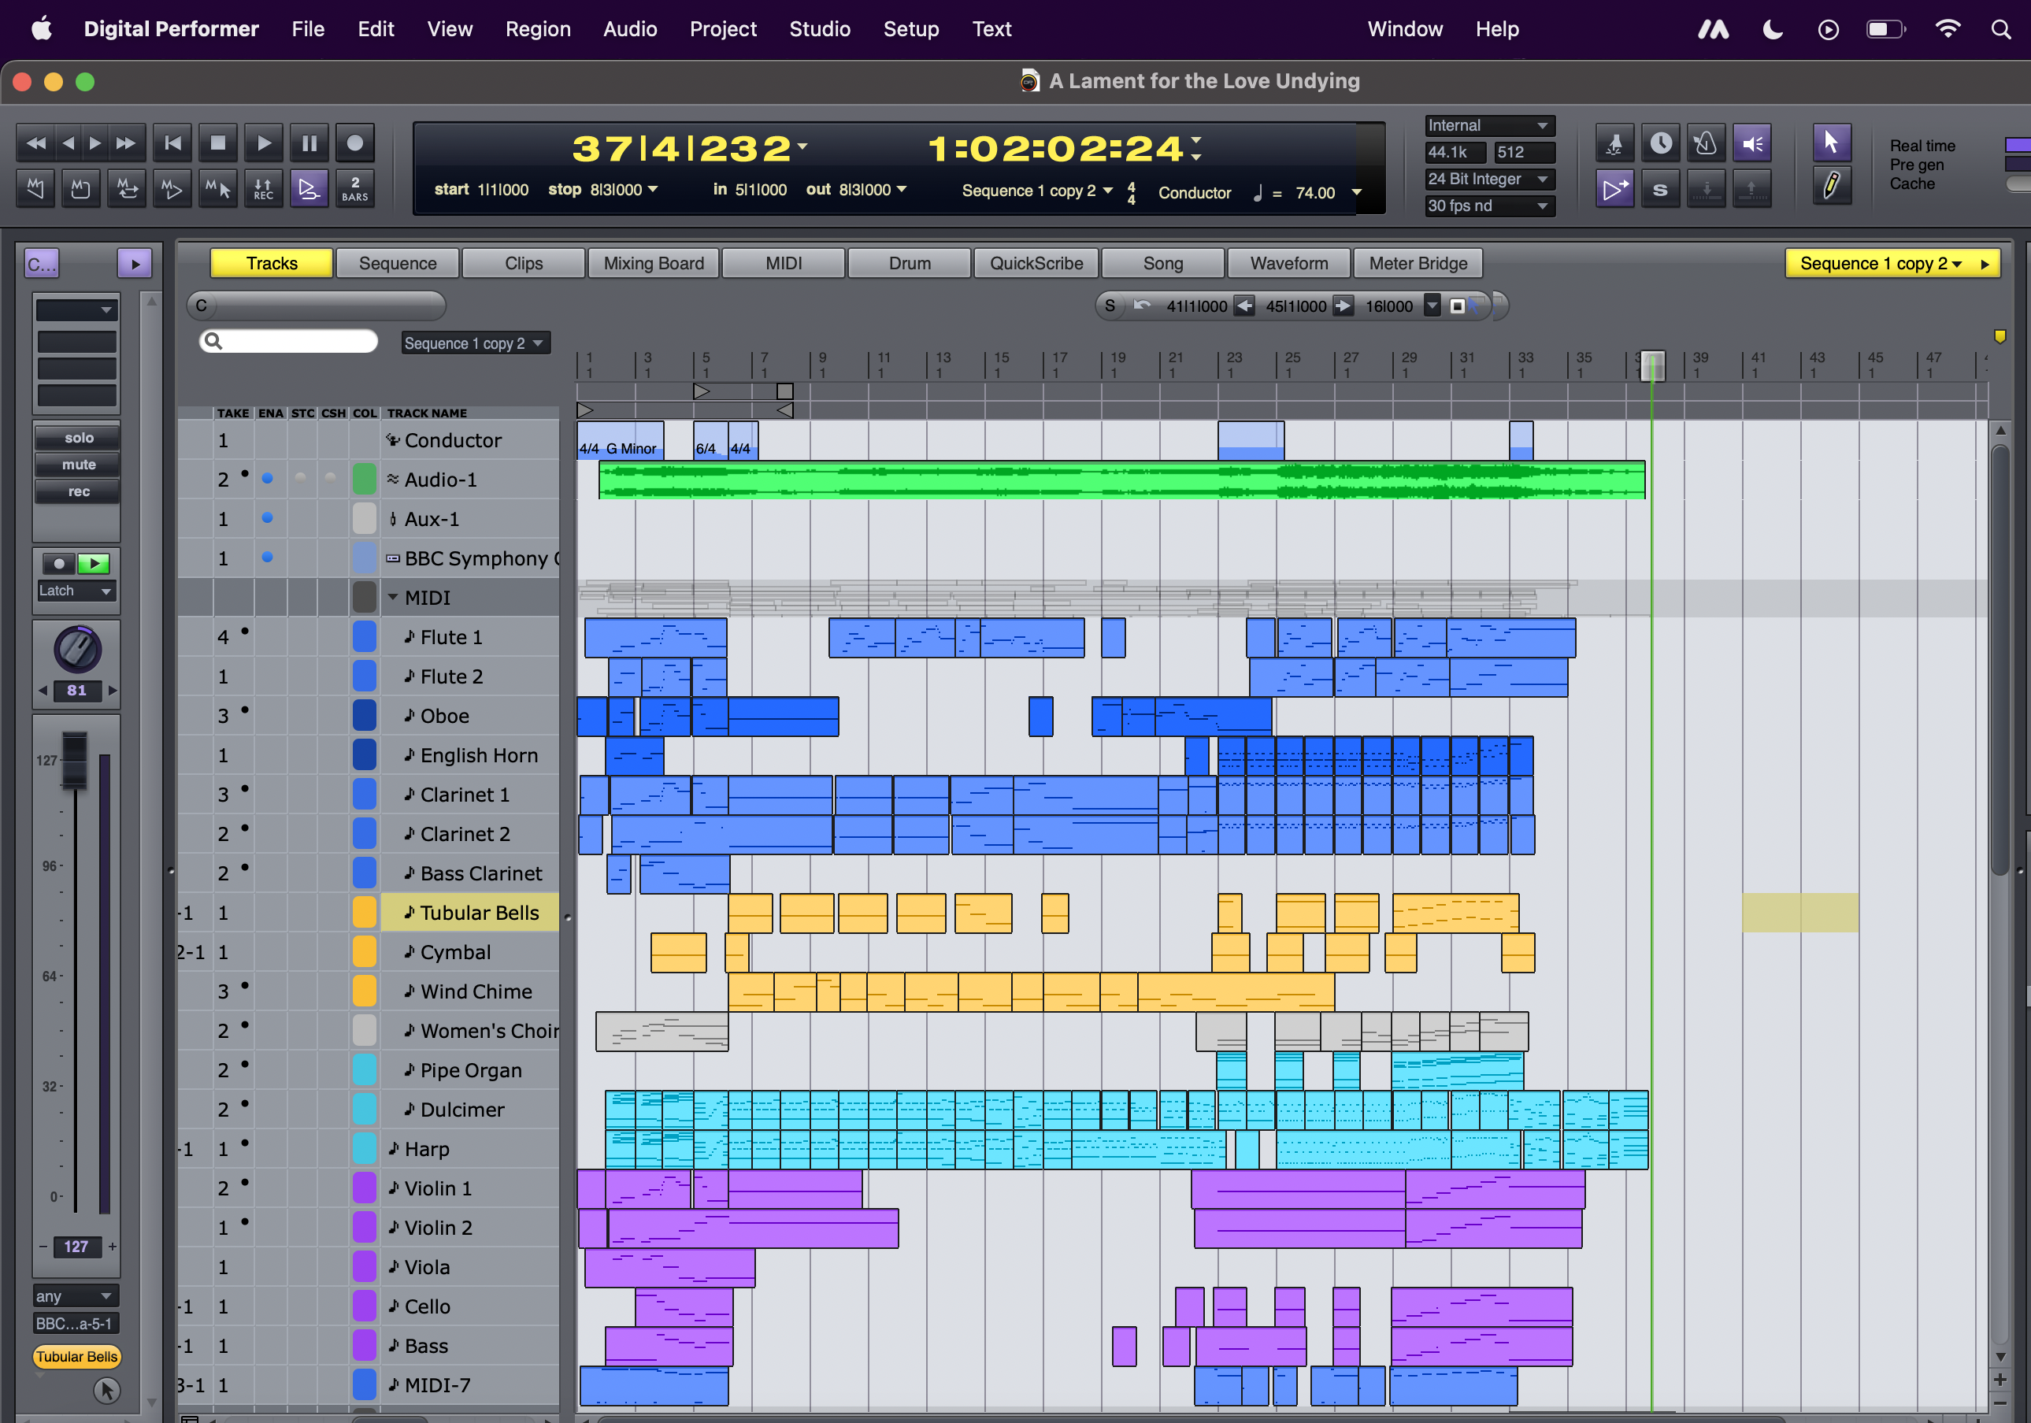Click the Rewind transport button

coord(36,143)
